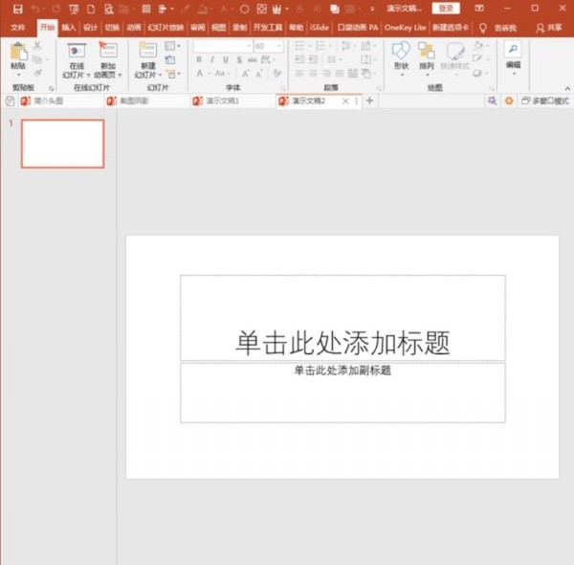Click the print preview icon in the title bar

coord(108,9)
